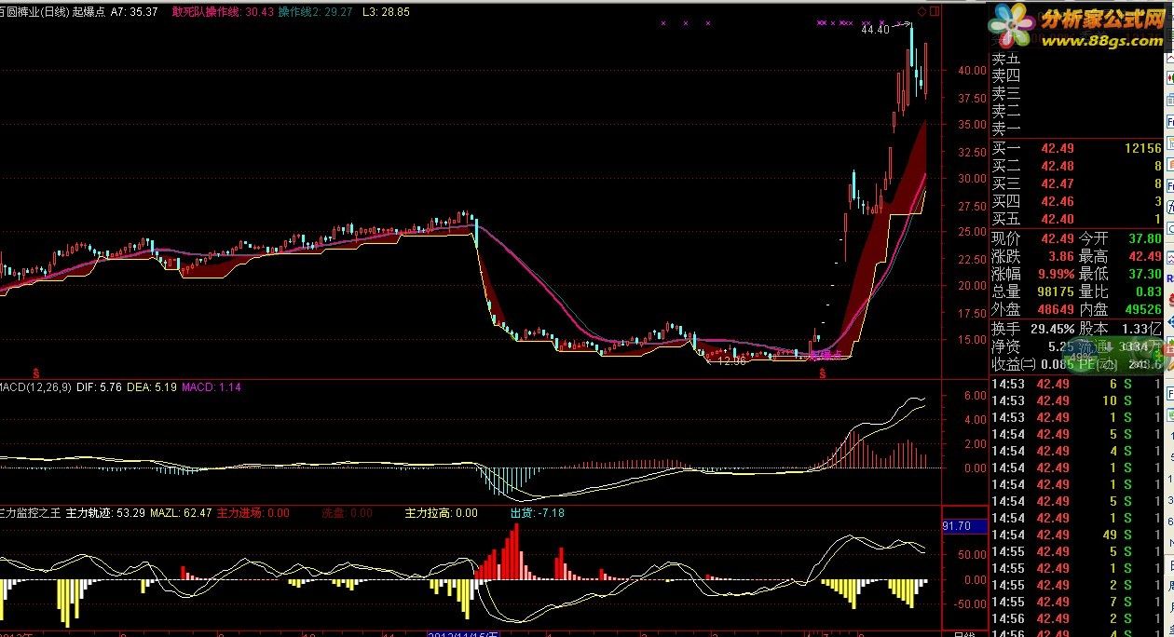Viewport: 1174px width, 637px height.
Task: Click the 总量 total volume 98175
Action: pos(1056,291)
